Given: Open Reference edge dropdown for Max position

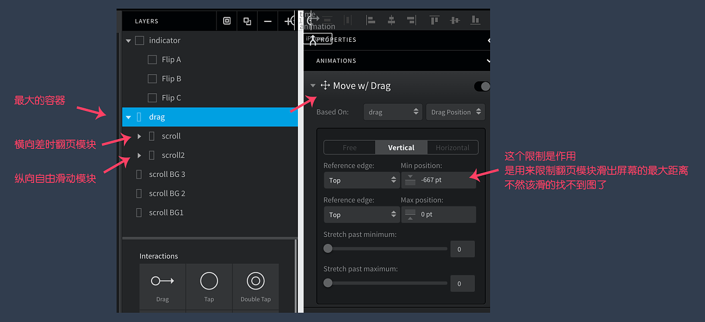Looking at the screenshot, I should [361, 215].
